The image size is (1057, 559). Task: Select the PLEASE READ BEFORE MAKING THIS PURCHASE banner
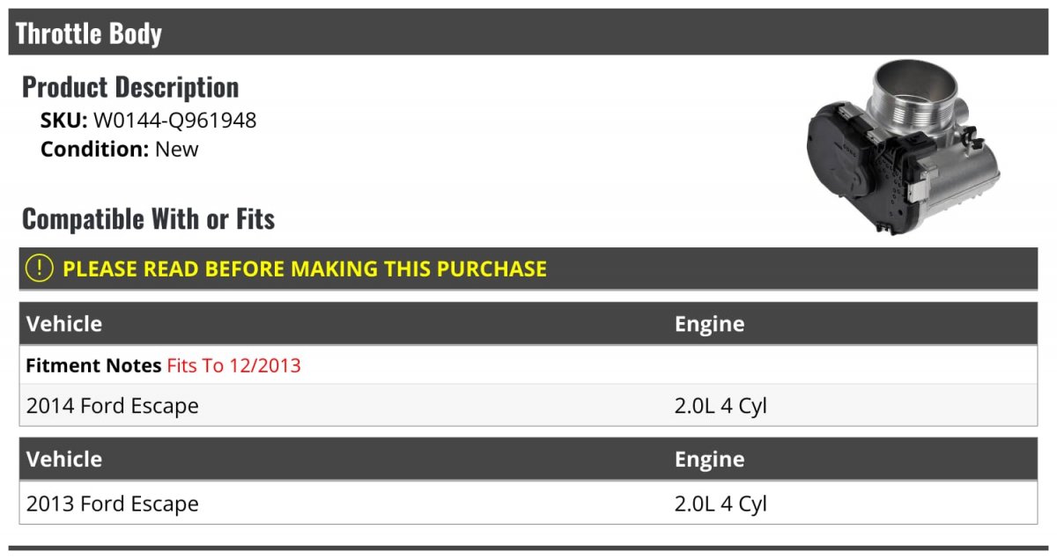pyautogui.click(x=528, y=268)
